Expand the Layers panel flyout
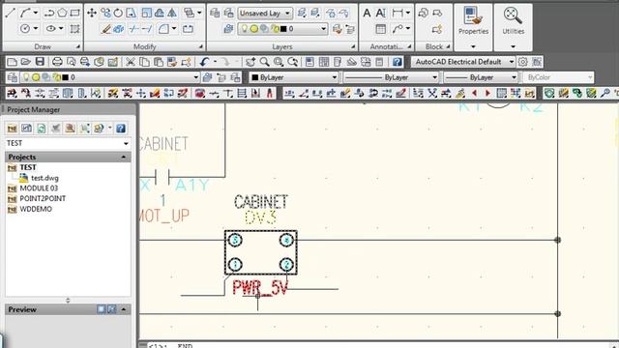Screen dimensions: 619x348 tap(353, 47)
